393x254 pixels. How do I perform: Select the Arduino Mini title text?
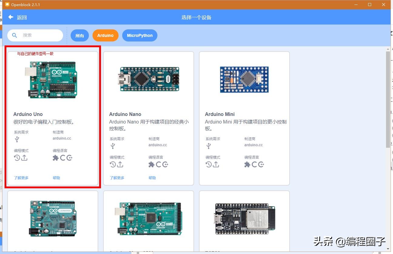coord(220,114)
